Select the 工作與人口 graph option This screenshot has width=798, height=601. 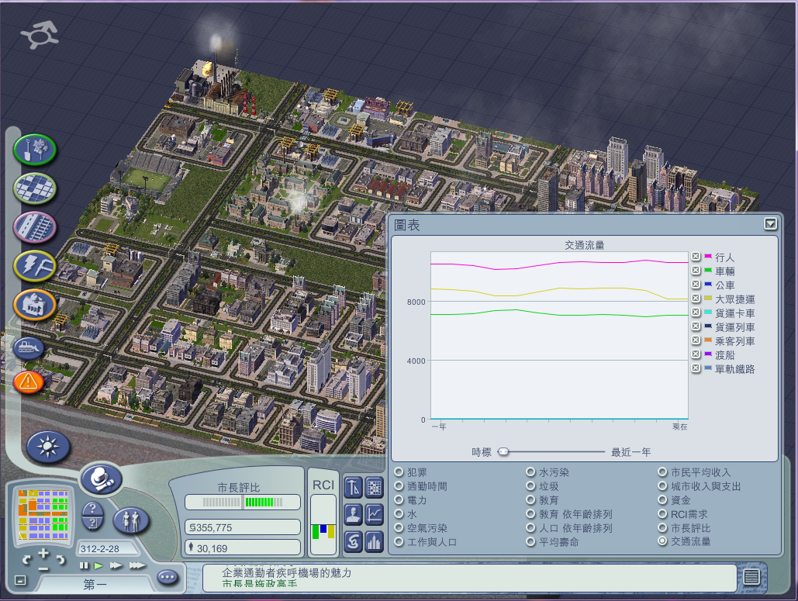tap(399, 542)
